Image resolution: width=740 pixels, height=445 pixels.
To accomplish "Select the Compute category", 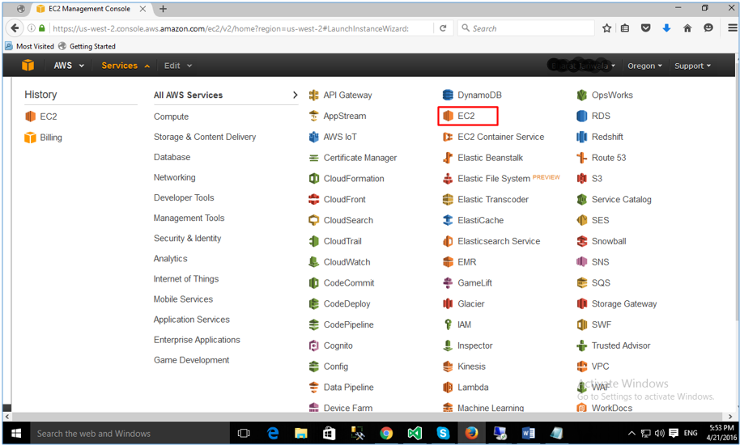I will pos(171,117).
